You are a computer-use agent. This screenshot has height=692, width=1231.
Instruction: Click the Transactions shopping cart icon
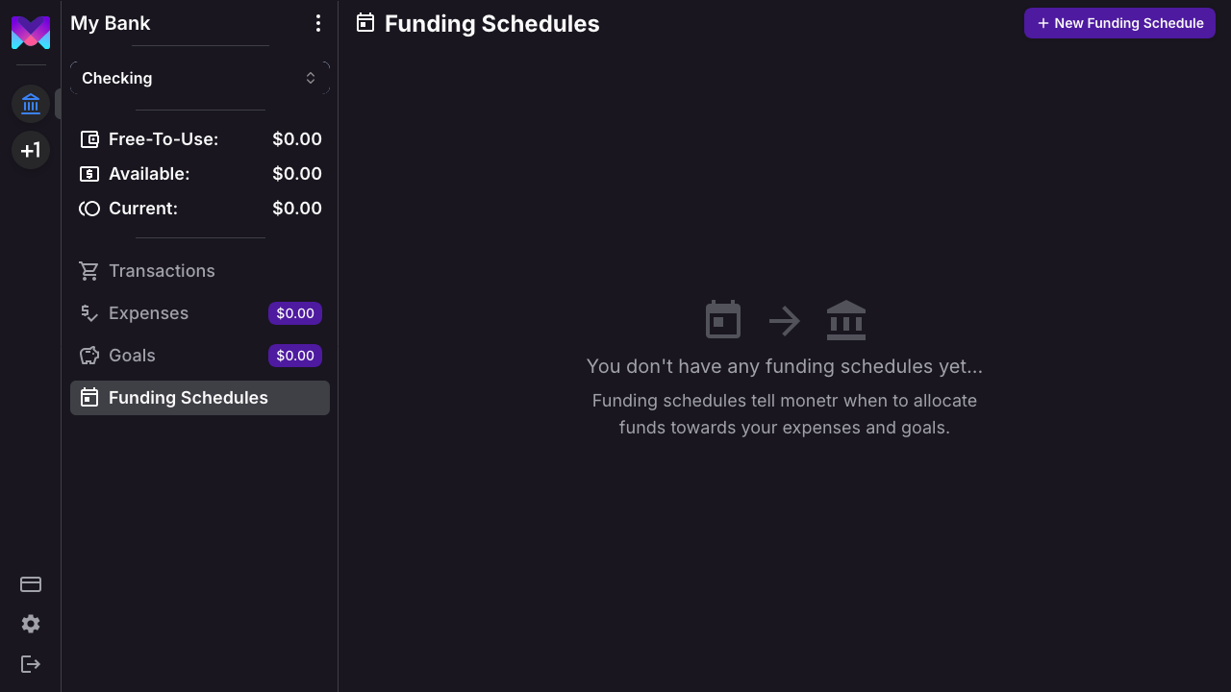click(89, 271)
